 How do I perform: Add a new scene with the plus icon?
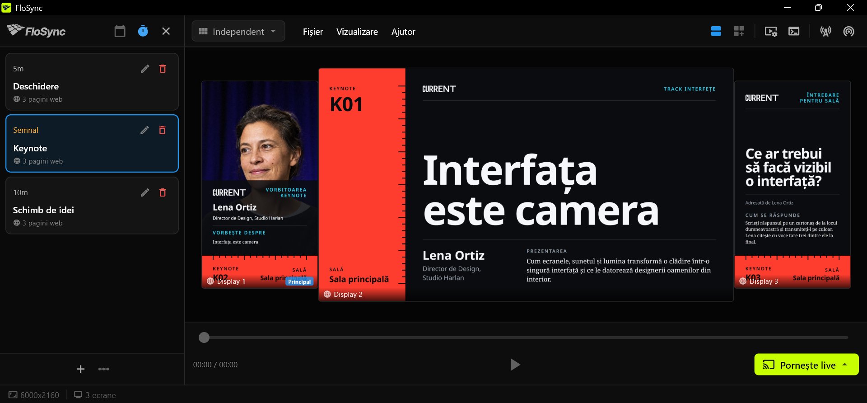[80, 369]
